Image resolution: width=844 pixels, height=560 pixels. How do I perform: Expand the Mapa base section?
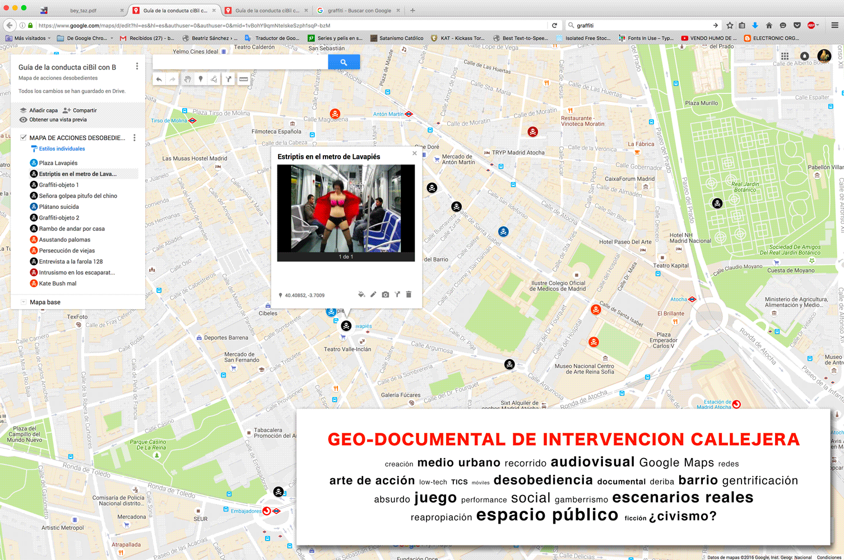[24, 302]
